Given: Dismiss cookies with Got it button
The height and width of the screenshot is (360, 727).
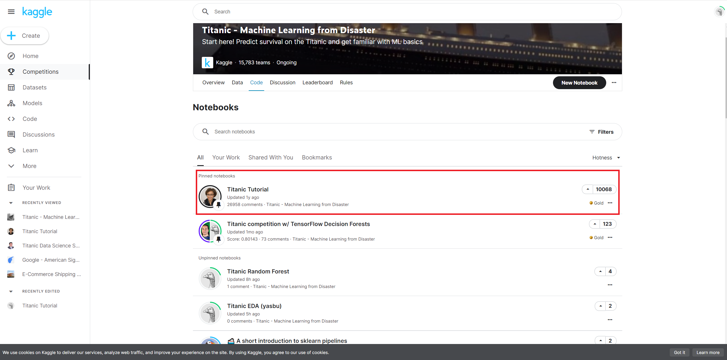Looking at the screenshot, I should 679,352.
